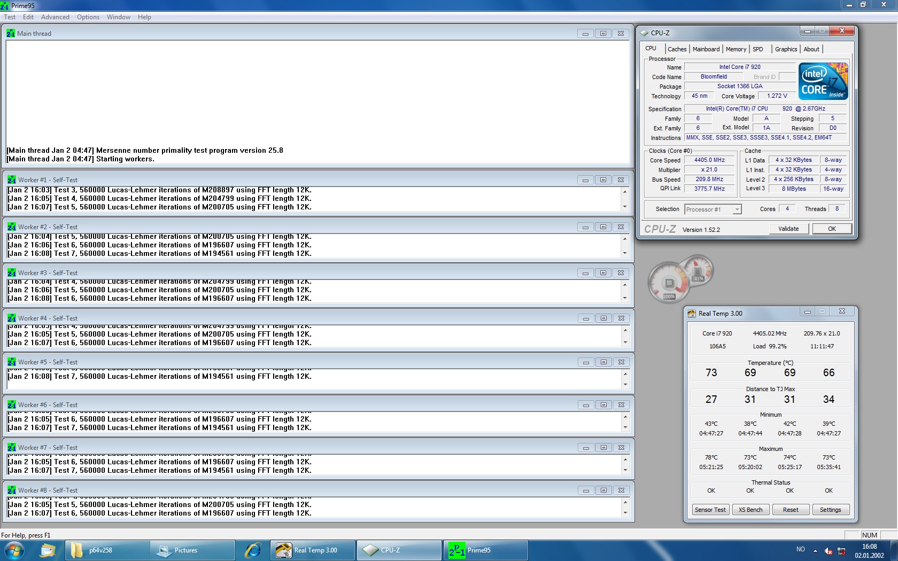Image resolution: width=898 pixels, height=561 pixels.
Task: Click the XS Bench button in Real Temp
Action: [x=750, y=510]
